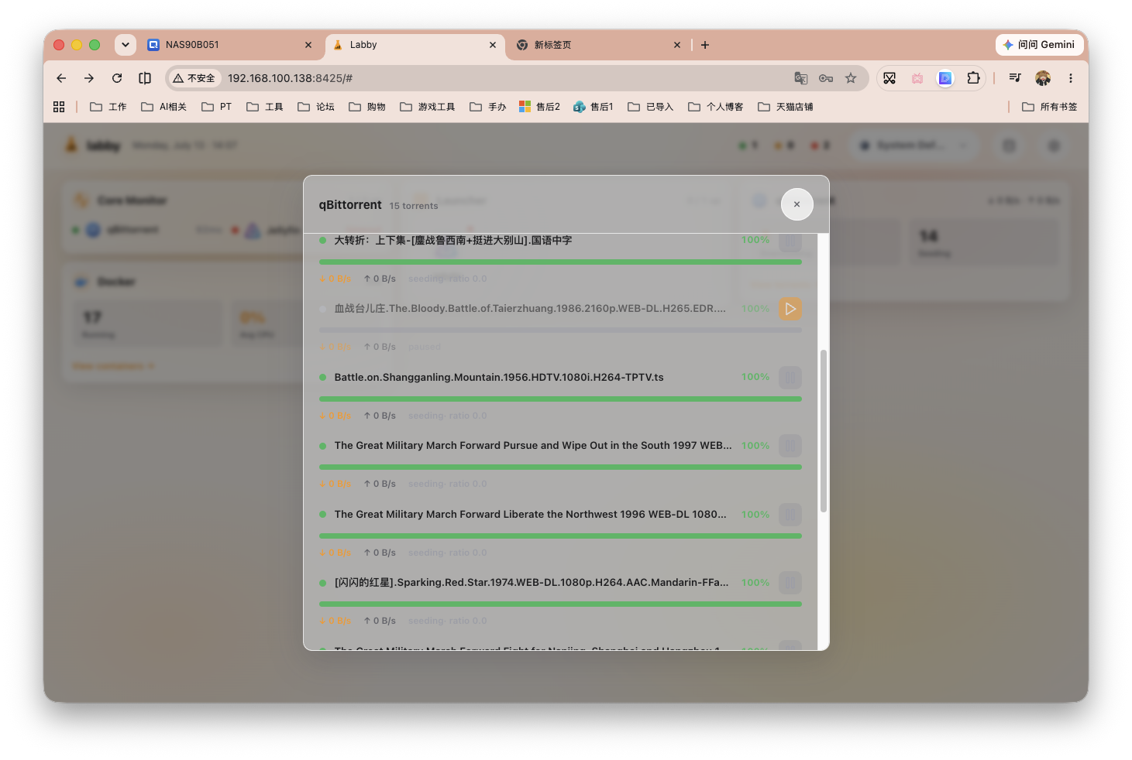The image size is (1132, 760).
Task: Click the 问问 Gemini button
Action: click(1039, 45)
